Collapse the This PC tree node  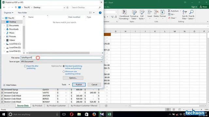tap(3, 18)
